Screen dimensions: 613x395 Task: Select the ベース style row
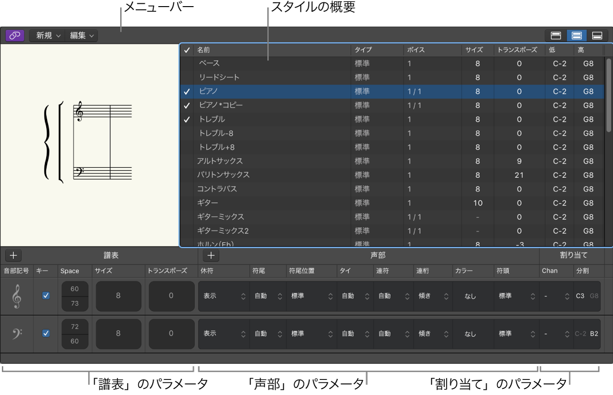392,63
